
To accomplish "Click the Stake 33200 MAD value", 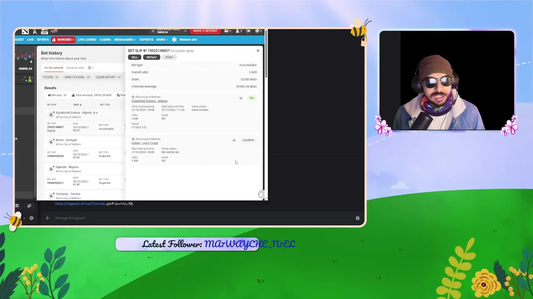I will tap(249, 79).
